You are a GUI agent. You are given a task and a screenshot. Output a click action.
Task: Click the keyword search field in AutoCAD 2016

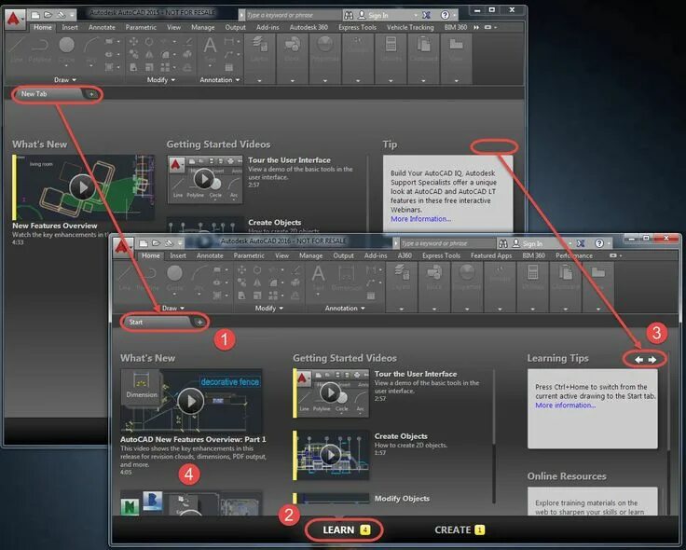pos(447,243)
